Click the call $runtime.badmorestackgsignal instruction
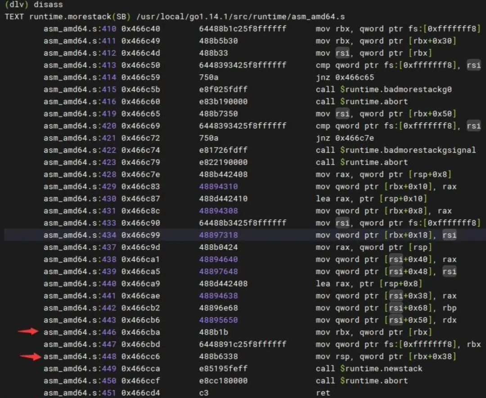Viewport: 486px width, 398px height. click(x=396, y=150)
